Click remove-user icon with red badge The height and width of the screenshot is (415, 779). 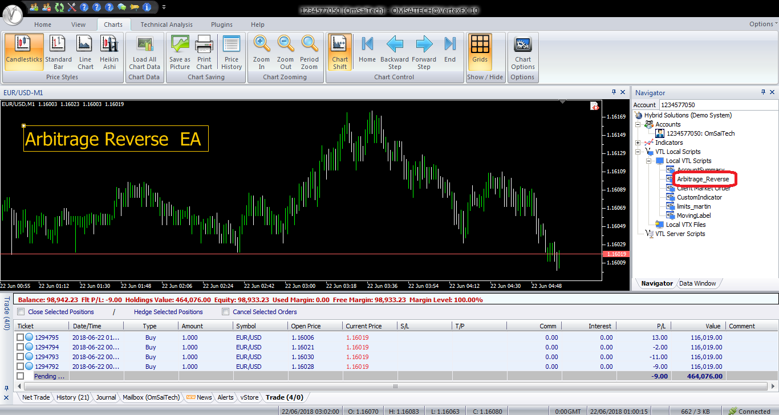(47, 7)
